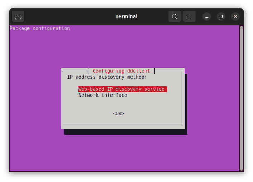Maximize the Terminal window
The height and width of the screenshot is (182, 253).
pyautogui.click(x=221, y=16)
